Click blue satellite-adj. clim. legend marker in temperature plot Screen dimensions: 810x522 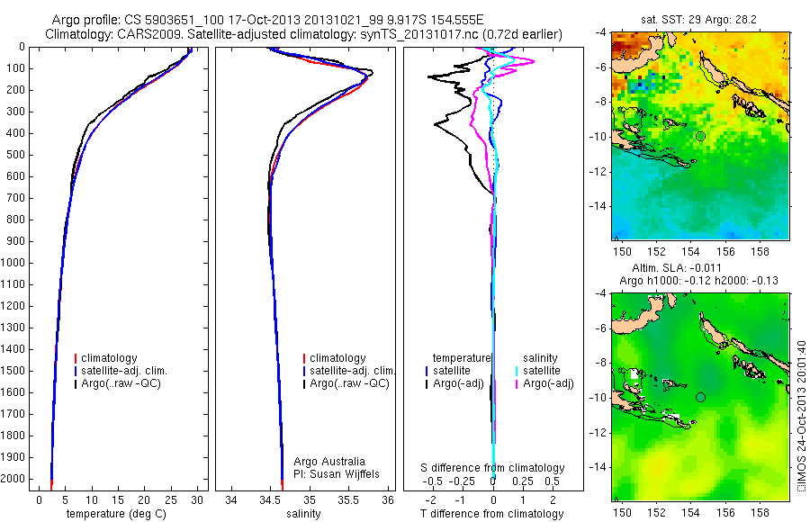click(76, 371)
